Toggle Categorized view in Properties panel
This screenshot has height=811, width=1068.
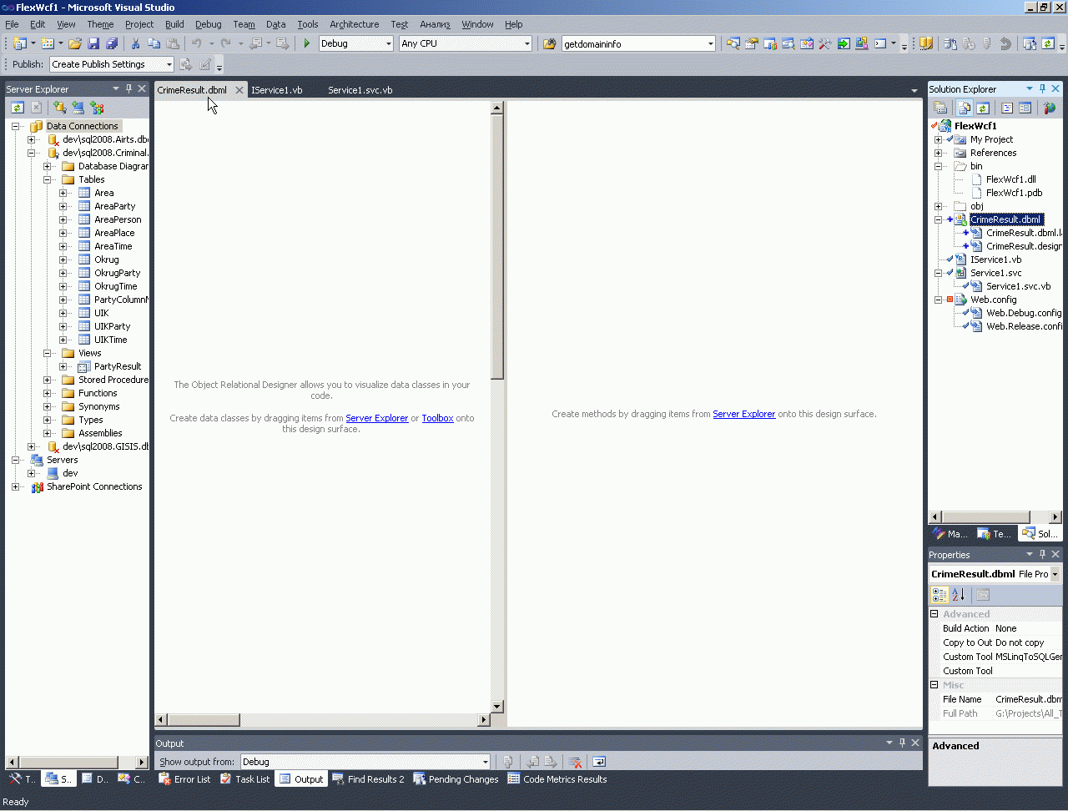tap(940, 595)
